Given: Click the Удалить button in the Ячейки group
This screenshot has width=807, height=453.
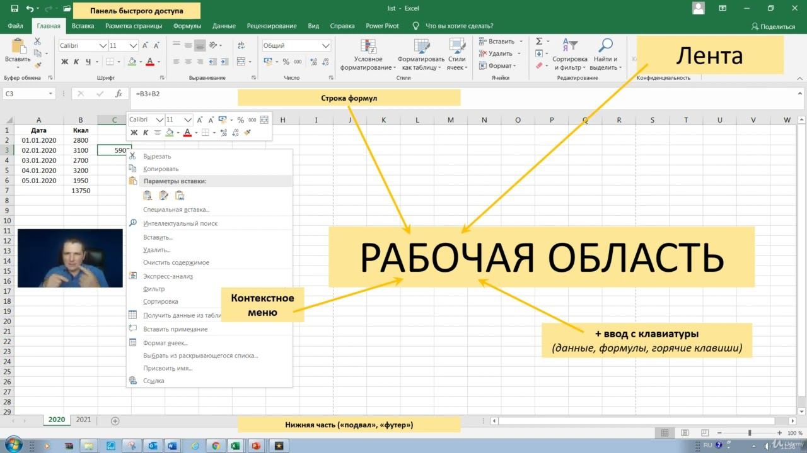Looking at the screenshot, I should [500, 53].
